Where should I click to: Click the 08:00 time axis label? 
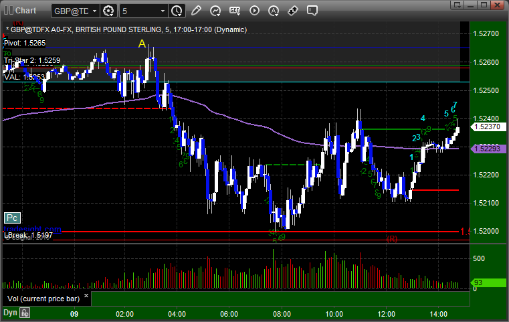(x=282, y=314)
